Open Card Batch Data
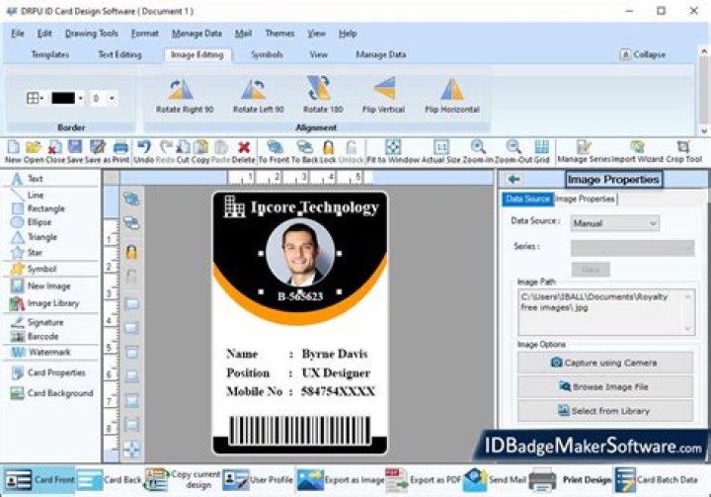 click(656, 480)
